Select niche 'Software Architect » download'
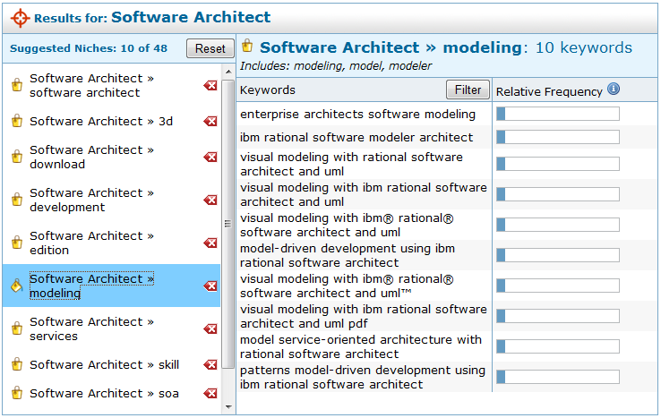This screenshot has height=418, width=661. [x=91, y=158]
